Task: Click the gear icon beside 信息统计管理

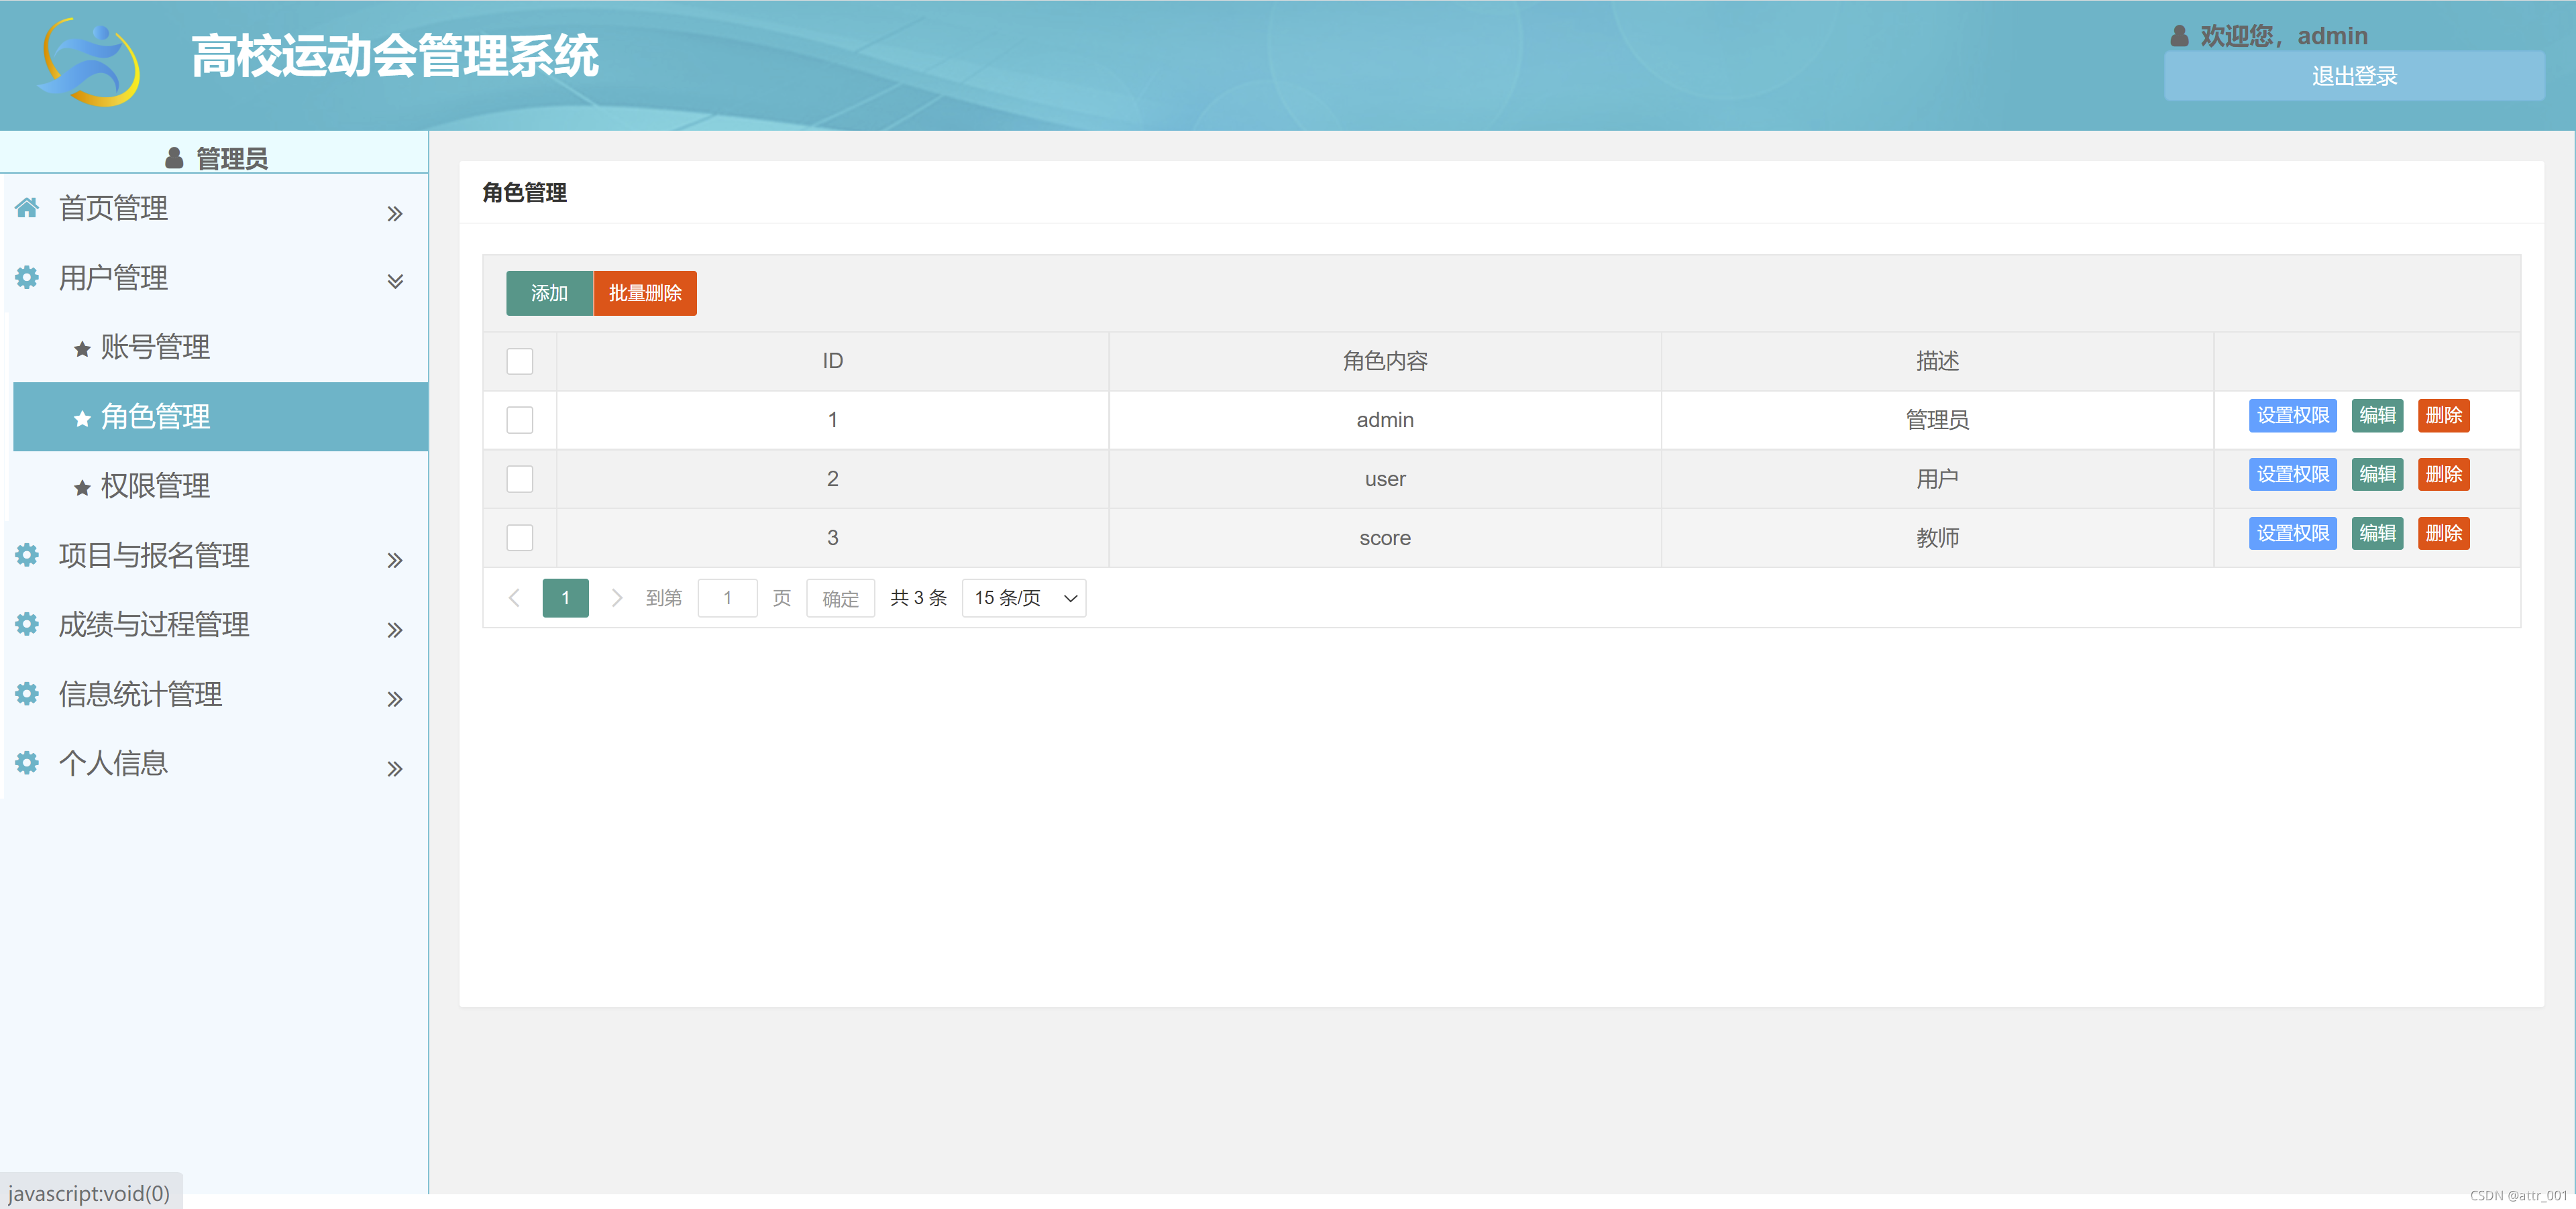Action: pos(27,693)
